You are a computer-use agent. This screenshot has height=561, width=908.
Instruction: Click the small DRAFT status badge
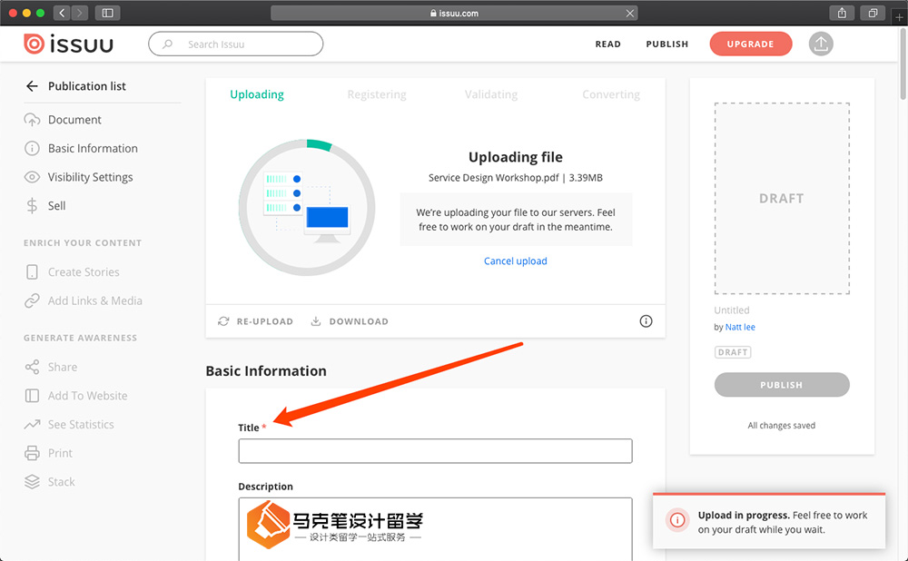[733, 352]
